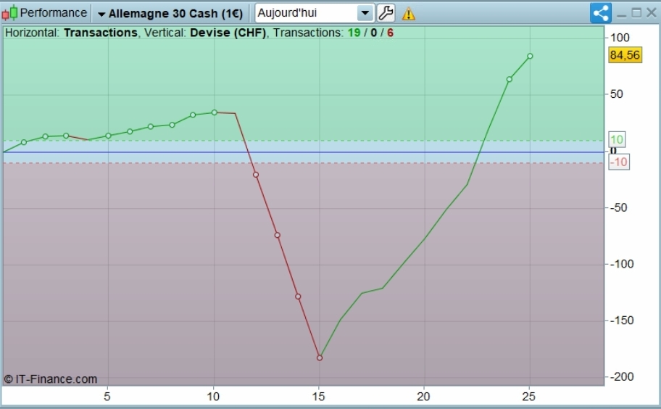Click the -200 value on vertical axis

[x=622, y=377]
